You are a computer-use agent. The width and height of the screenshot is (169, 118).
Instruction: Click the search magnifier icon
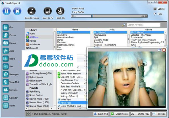[x=124, y=25]
